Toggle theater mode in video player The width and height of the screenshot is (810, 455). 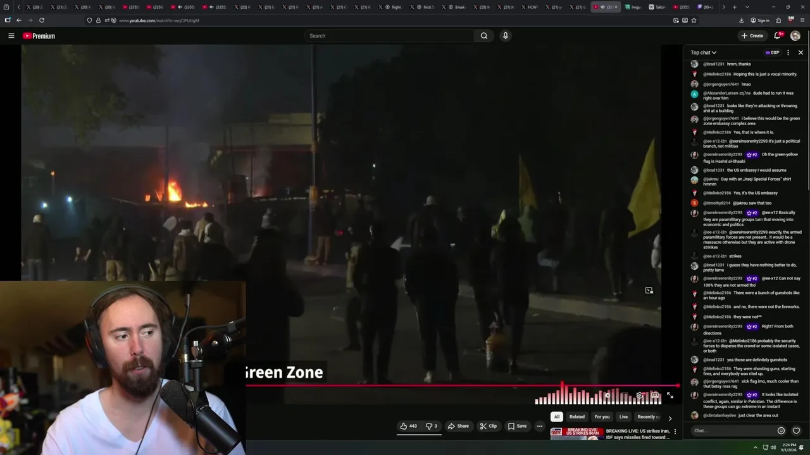pyautogui.click(x=655, y=396)
